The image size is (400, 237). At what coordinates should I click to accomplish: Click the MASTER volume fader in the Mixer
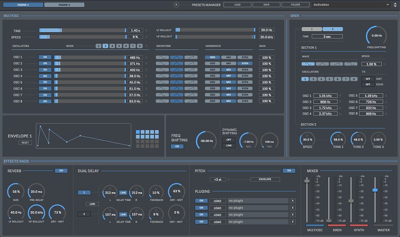point(375,190)
